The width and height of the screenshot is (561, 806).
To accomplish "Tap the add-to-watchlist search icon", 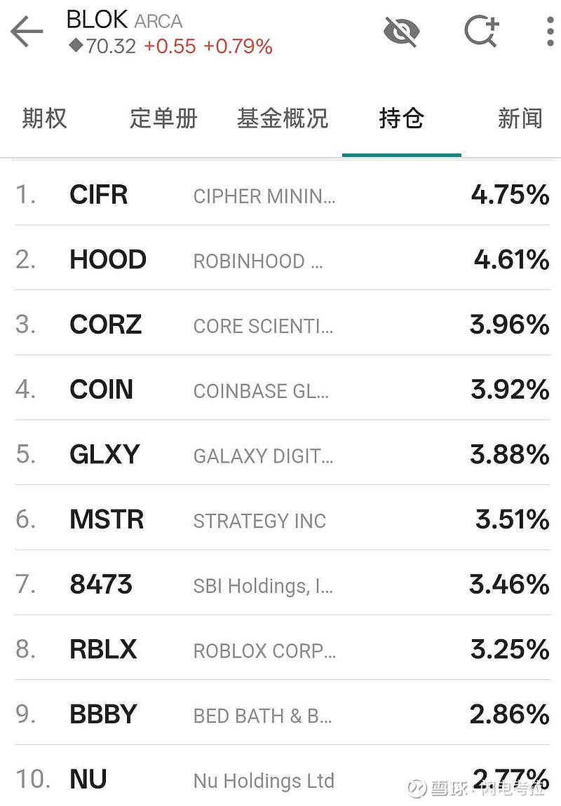I will click(482, 32).
